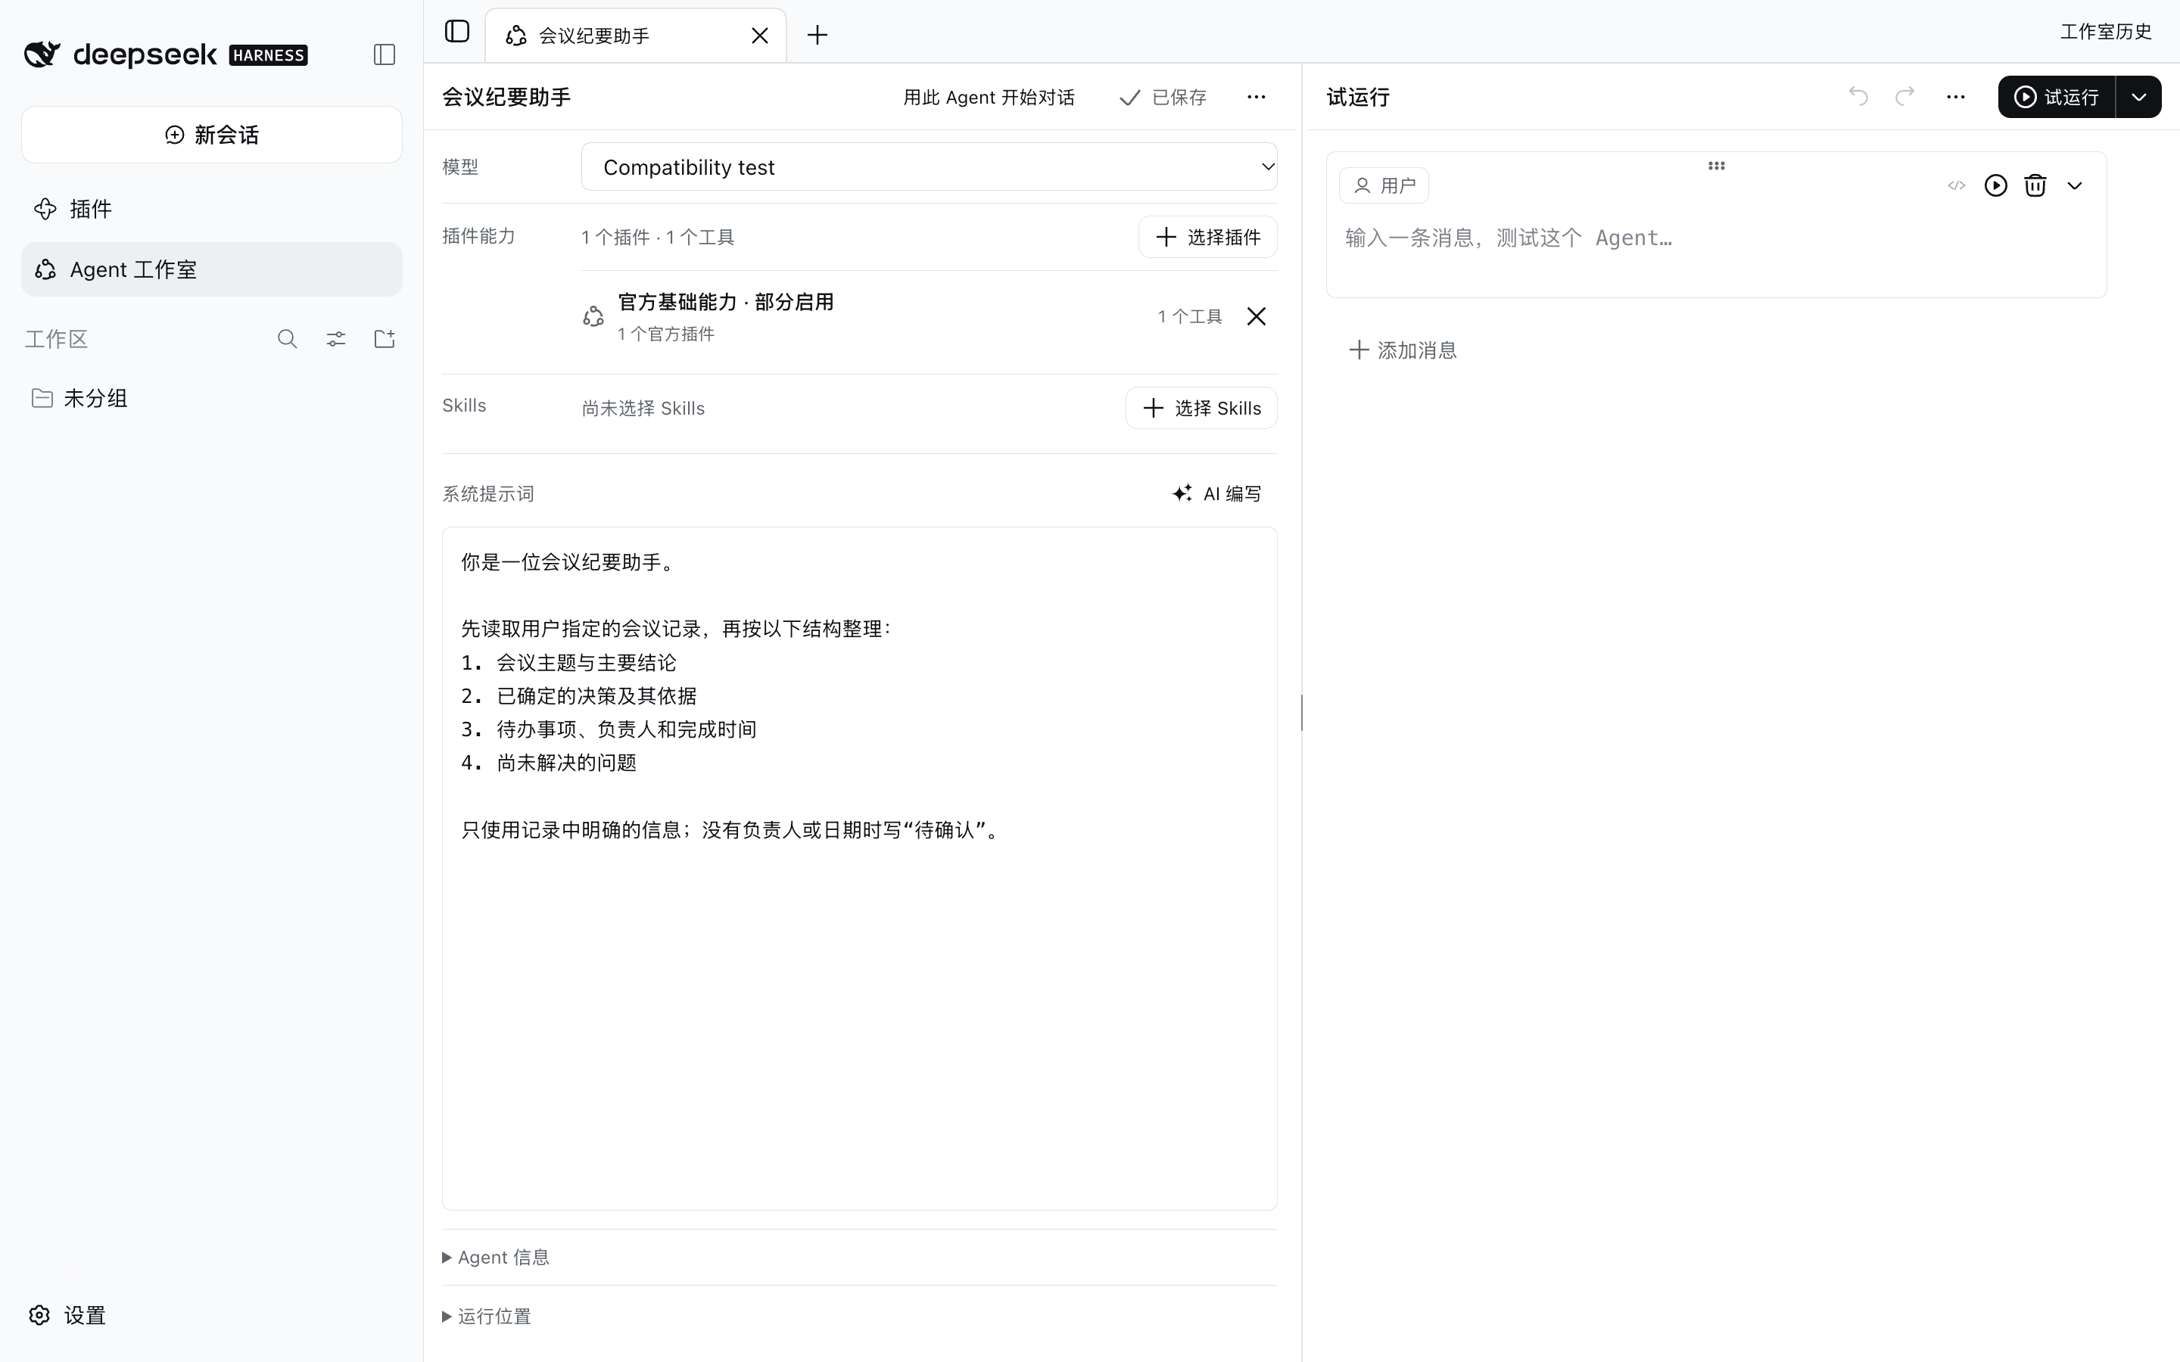Remove the 官方基础能力 plugin

pos(1256,316)
